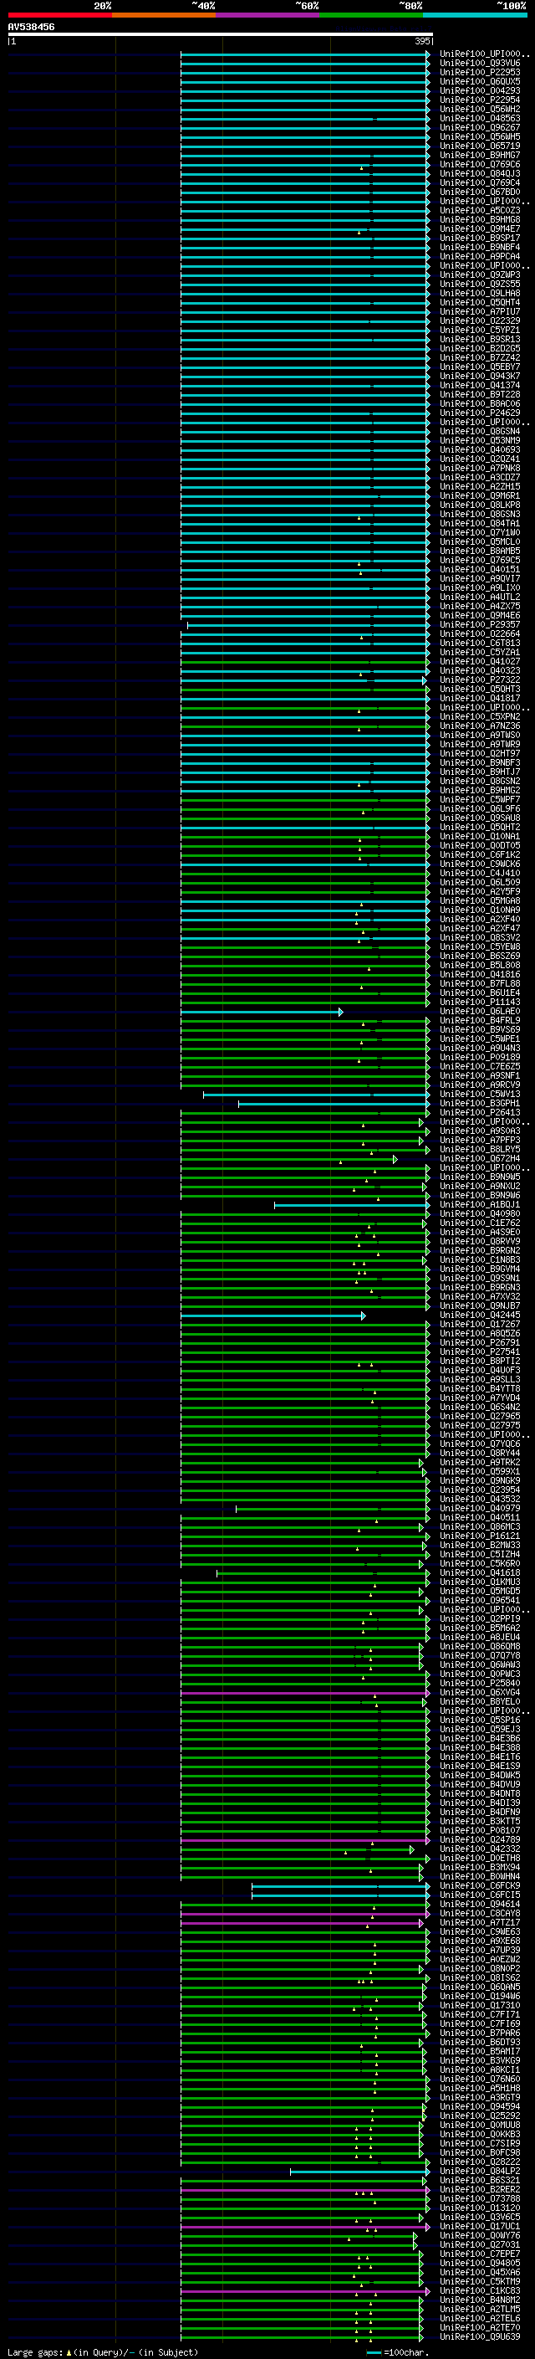This screenshot has height=2359, width=535.
Task: Select the UniRef100_C5YPZ1 label
Action: [x=480, y=331]
